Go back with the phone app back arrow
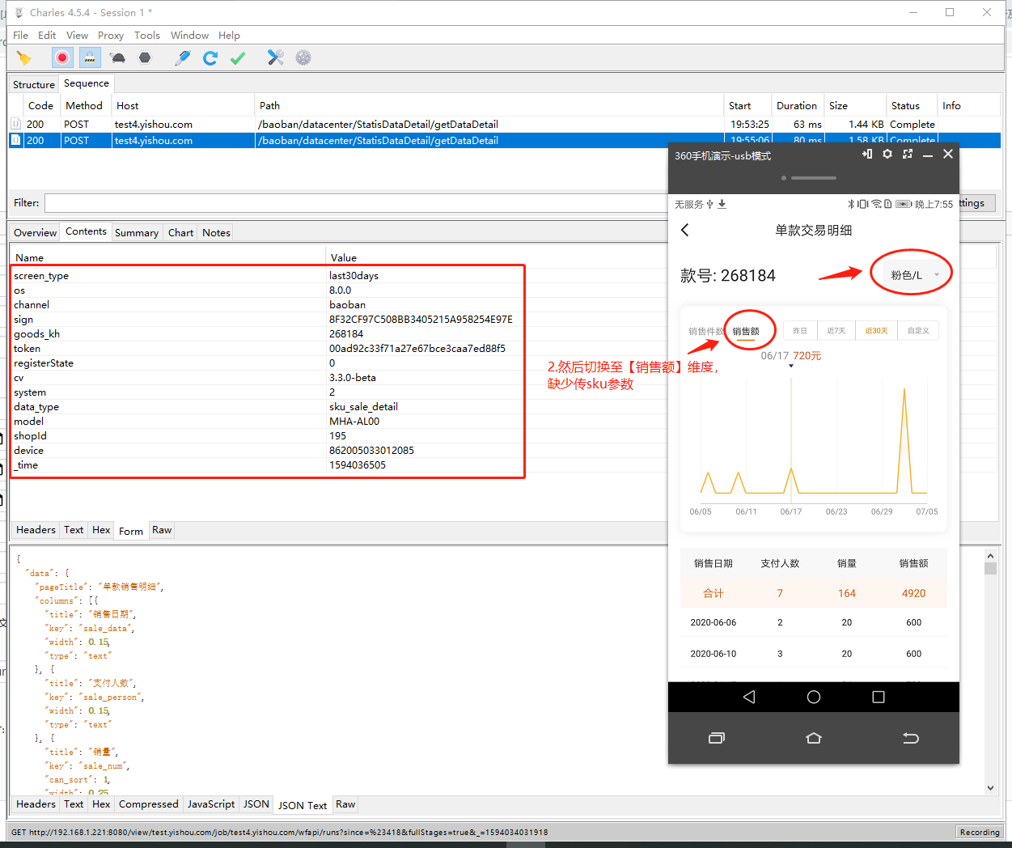This screenshot has height=848, width=1012. tap(685, 230)
